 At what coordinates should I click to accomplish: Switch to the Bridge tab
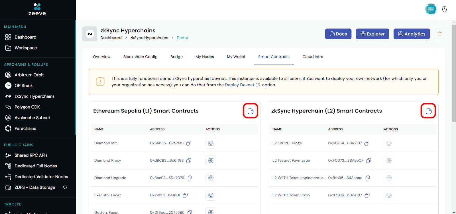tap(176, 57)
